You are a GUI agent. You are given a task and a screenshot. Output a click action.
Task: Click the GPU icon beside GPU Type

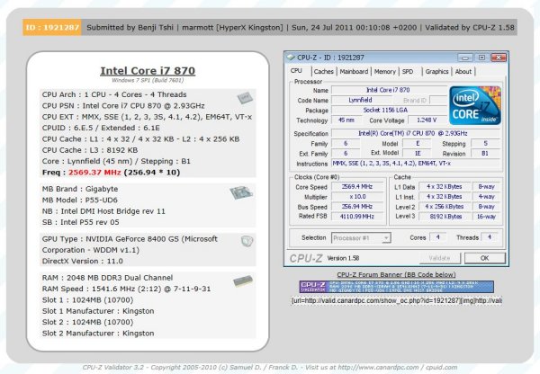247,241
